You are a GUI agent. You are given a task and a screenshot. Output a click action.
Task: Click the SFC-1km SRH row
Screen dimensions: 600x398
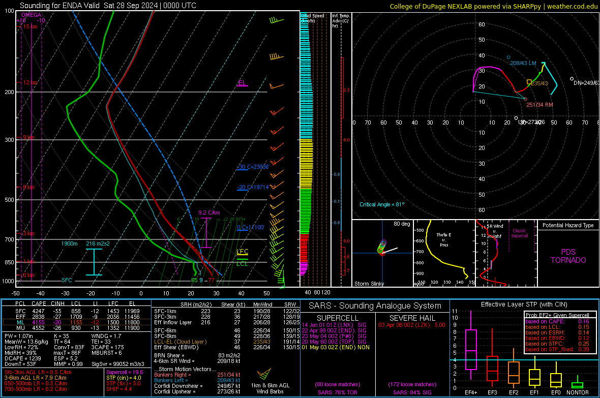pos(227,311)
